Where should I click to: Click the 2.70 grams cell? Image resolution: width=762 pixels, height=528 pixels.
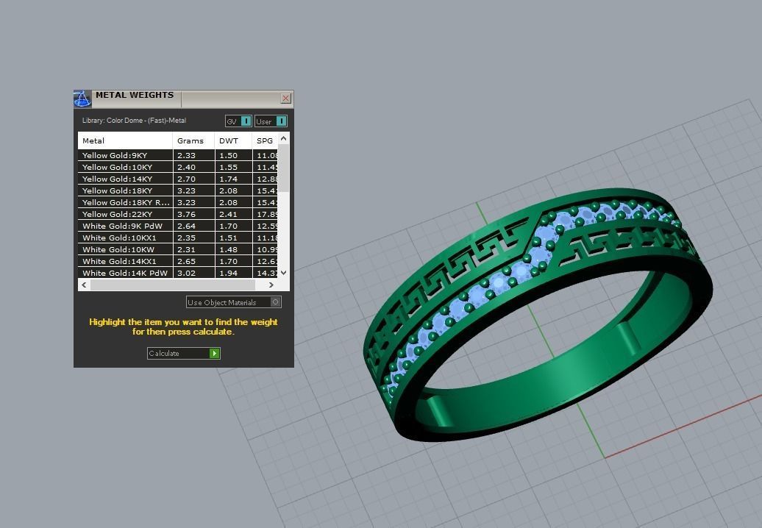click(x=193, y=179)
